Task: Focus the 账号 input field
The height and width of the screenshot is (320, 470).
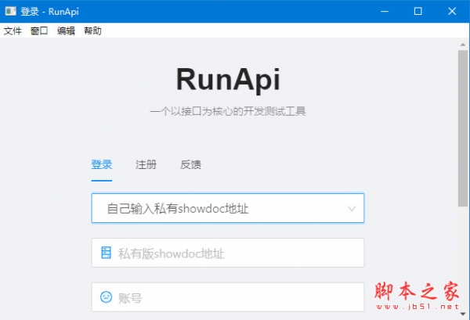Action: [228, 297]
